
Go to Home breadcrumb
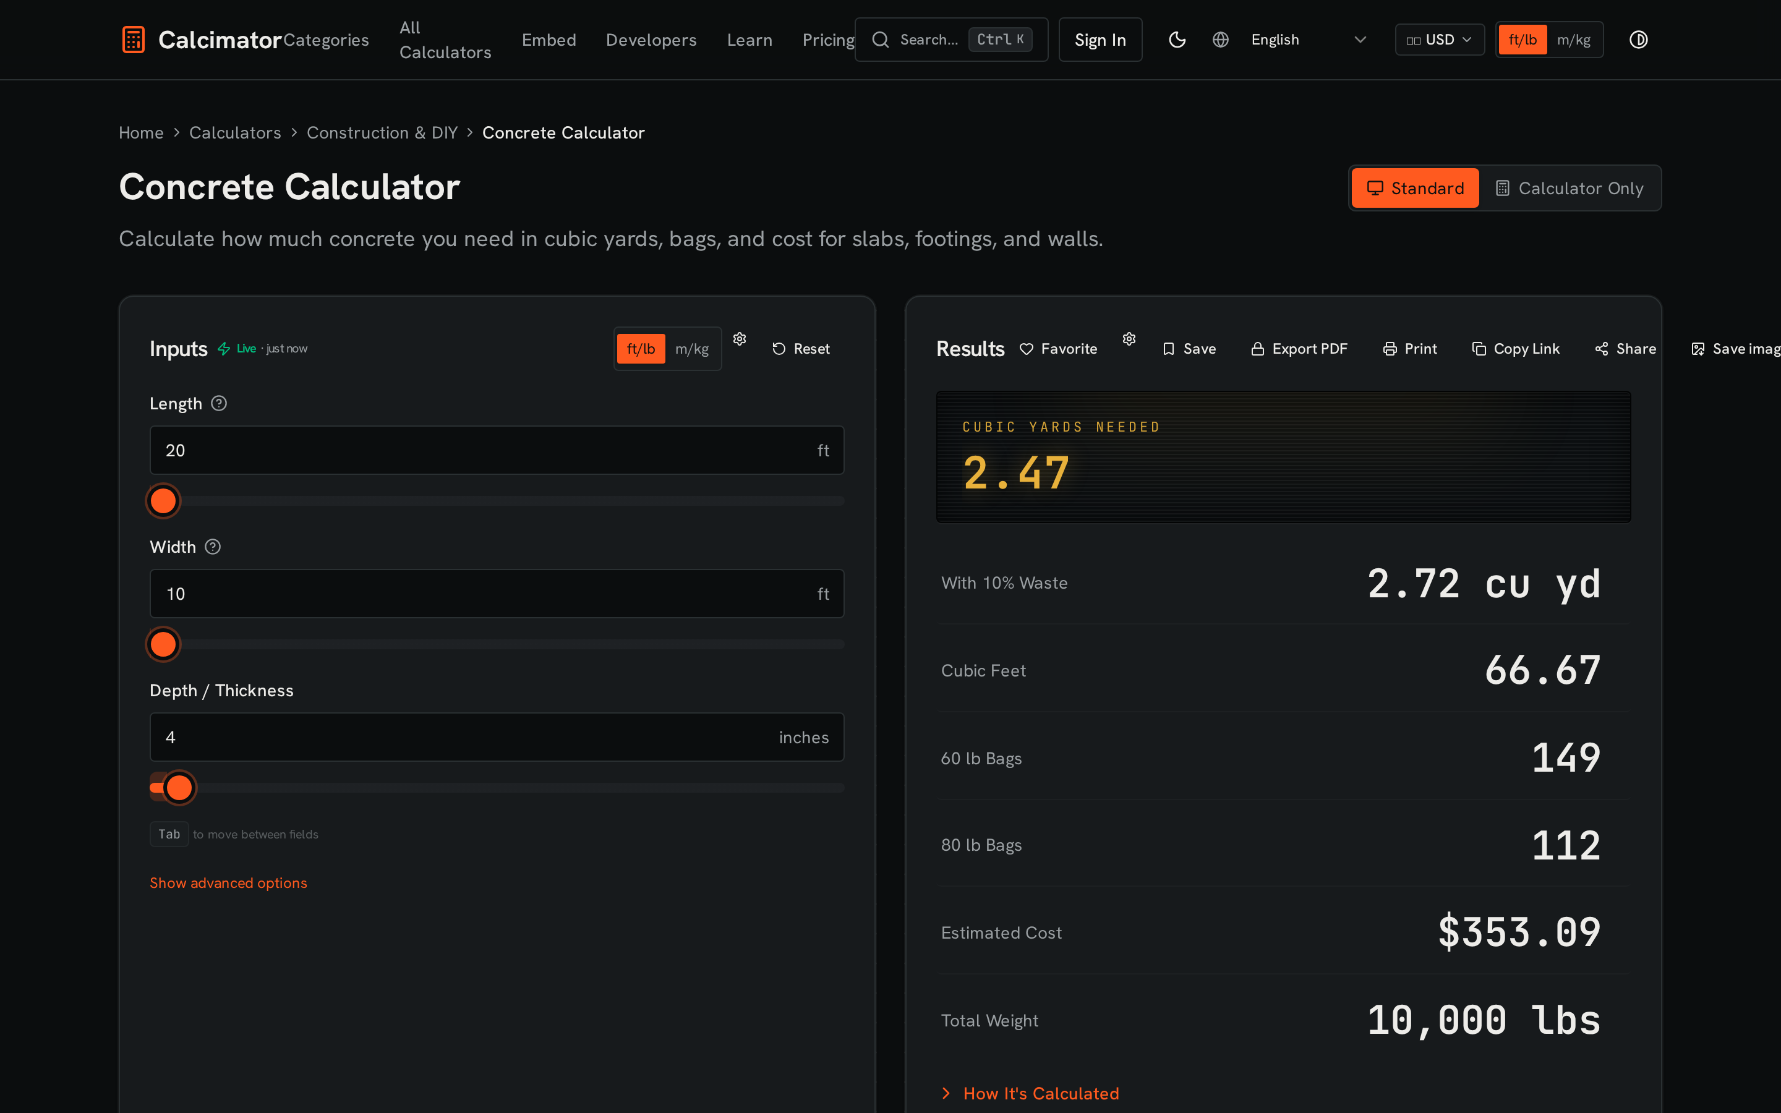pos(141,132)
